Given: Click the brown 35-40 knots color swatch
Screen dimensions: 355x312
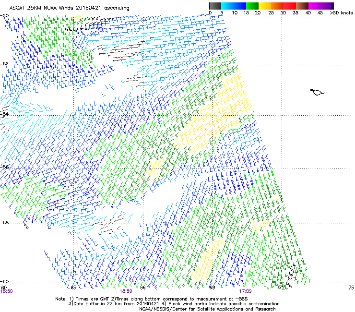Looking at the screenshot, I should [302, 6].
